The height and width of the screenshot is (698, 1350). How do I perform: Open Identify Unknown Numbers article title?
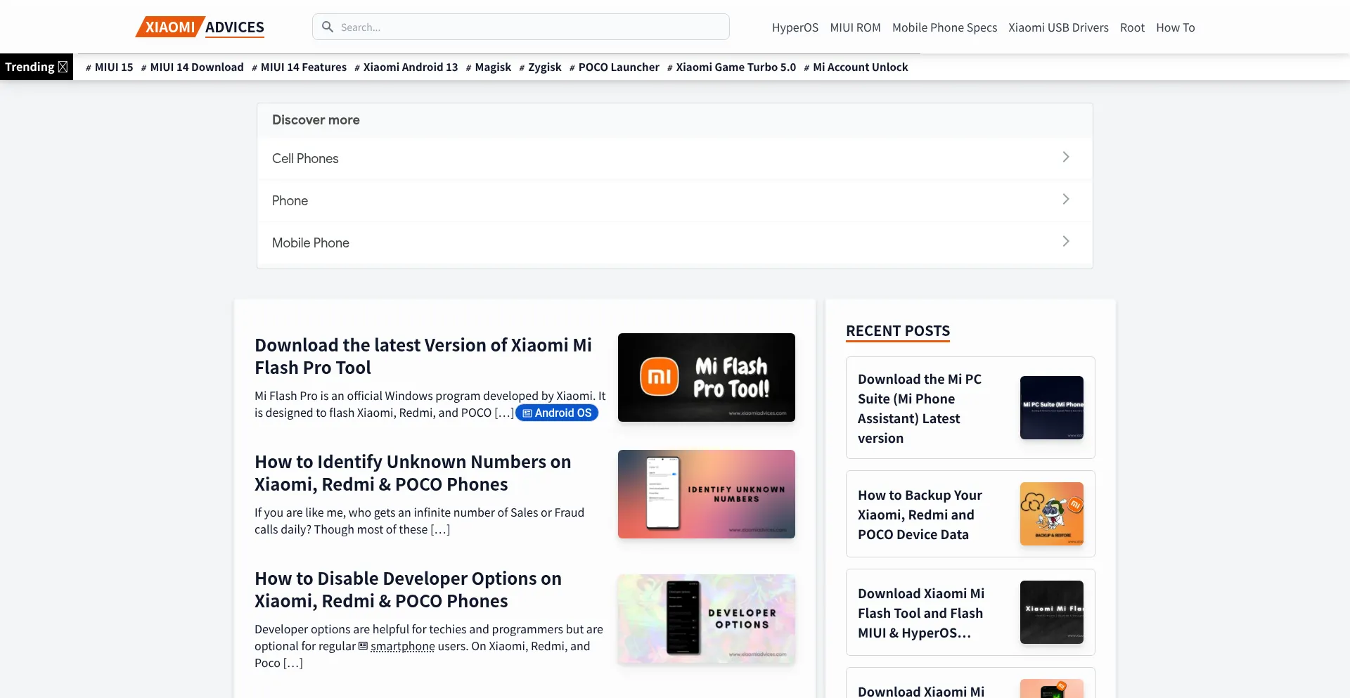click(x=413, y=473)
